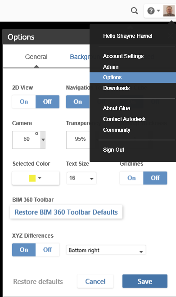Open the help question mark menu

151,11
